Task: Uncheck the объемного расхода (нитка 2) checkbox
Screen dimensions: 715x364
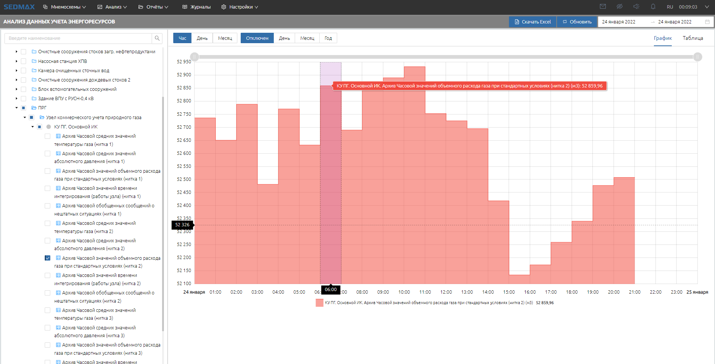Action: click(x=48, y=258)
